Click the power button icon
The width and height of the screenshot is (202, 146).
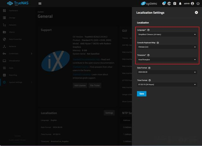(198, 3)
